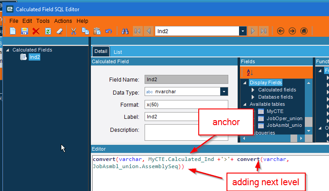Click the Field Name input box

186,79
